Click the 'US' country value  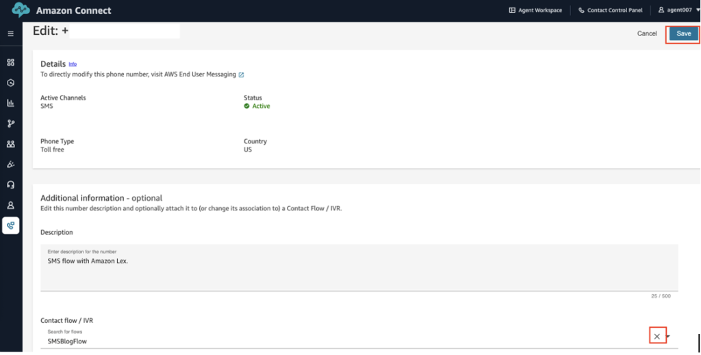tap(248, 150)
